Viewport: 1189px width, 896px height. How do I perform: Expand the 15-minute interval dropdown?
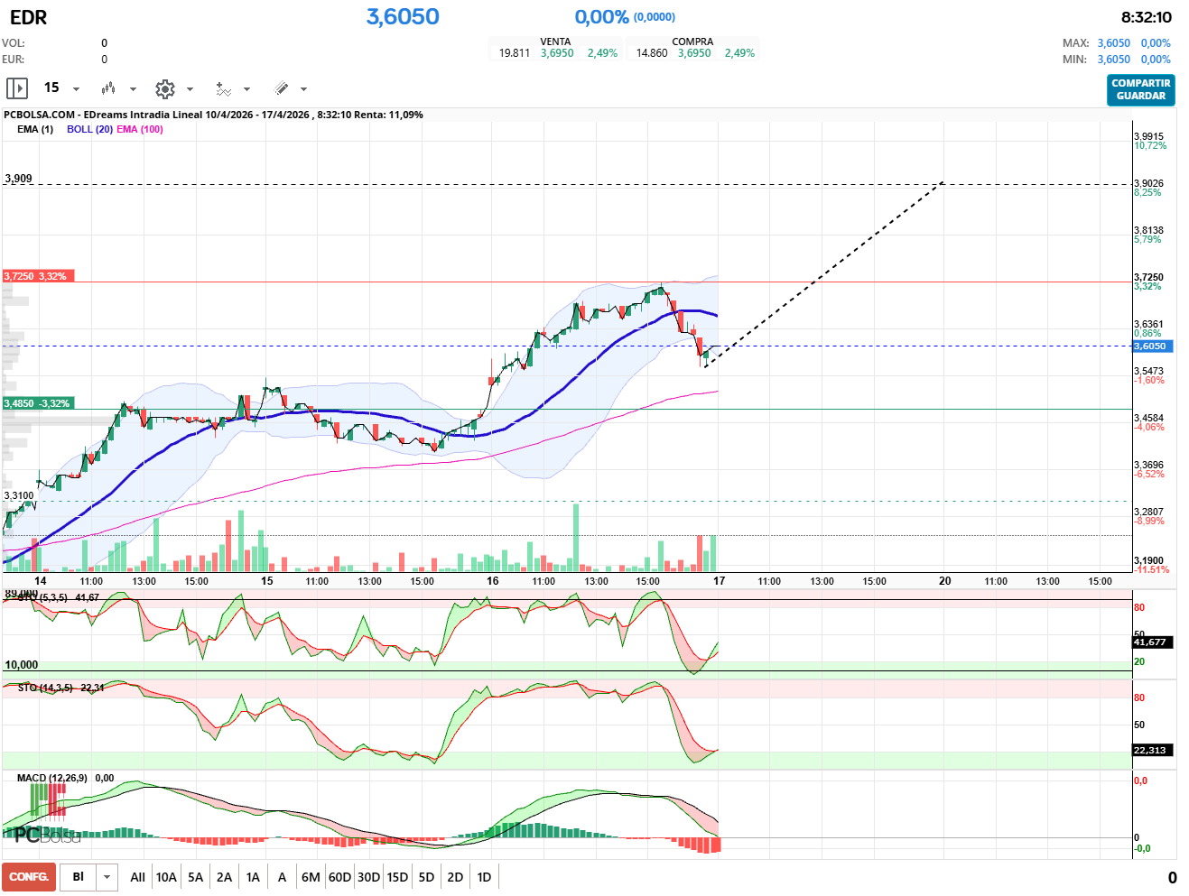76,89
